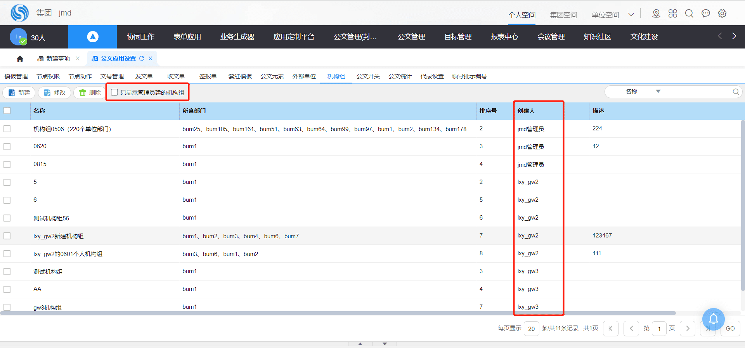Click the blue compass navigation tile
The width and height of the screenshot is (745, 348).
(x=92, y=37)
